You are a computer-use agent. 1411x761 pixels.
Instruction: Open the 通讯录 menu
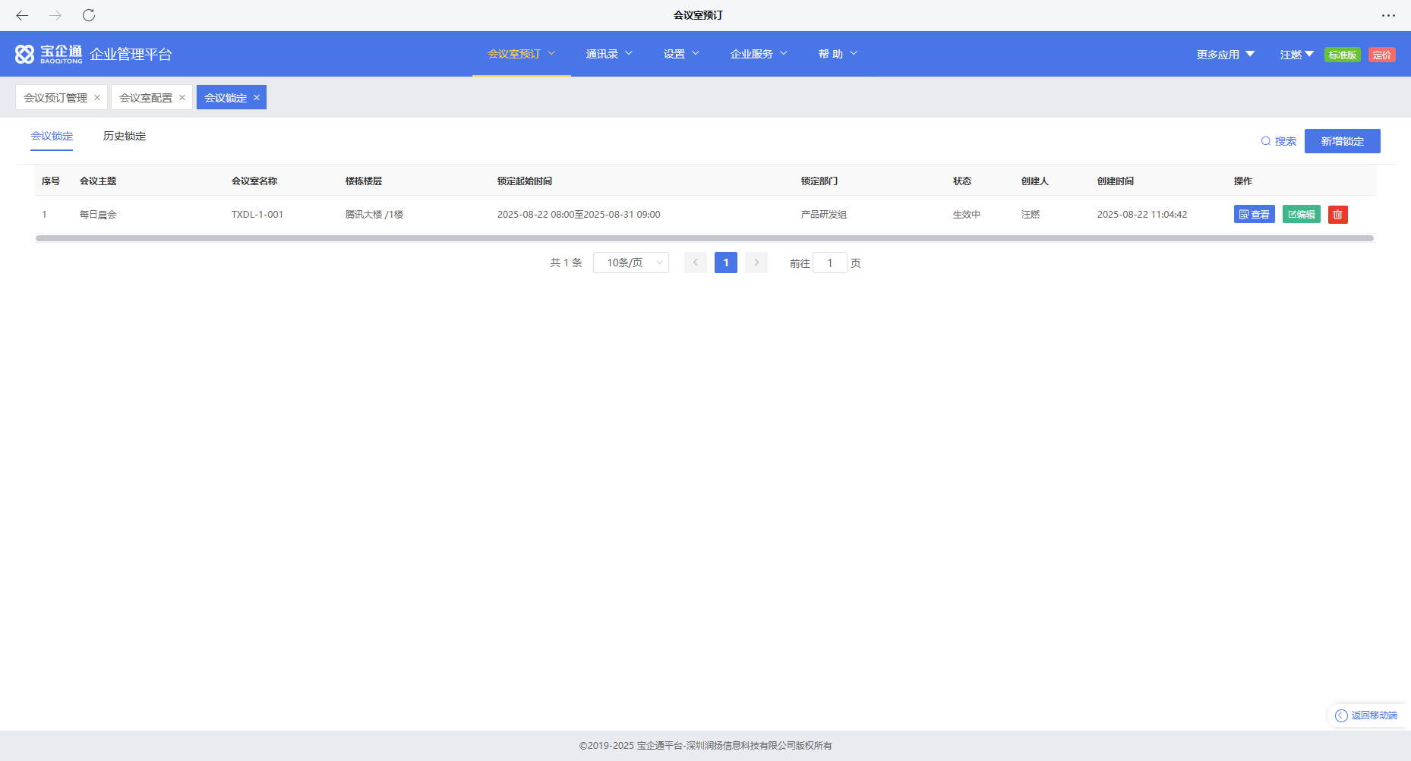(608, 54)
